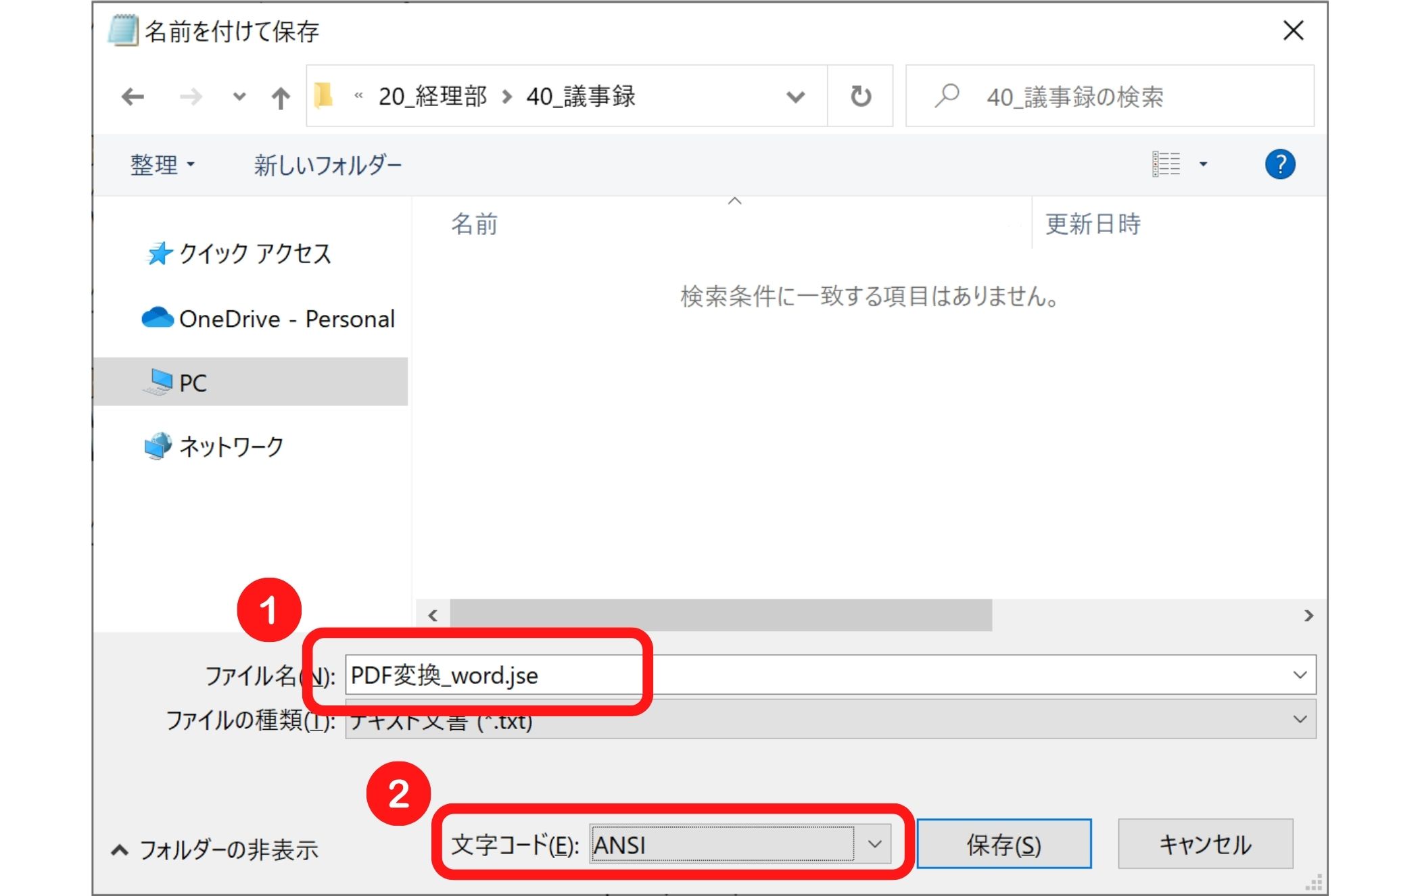Select PC in the navigation pane
Screen dimensions: 1420x896
(250, 382)
